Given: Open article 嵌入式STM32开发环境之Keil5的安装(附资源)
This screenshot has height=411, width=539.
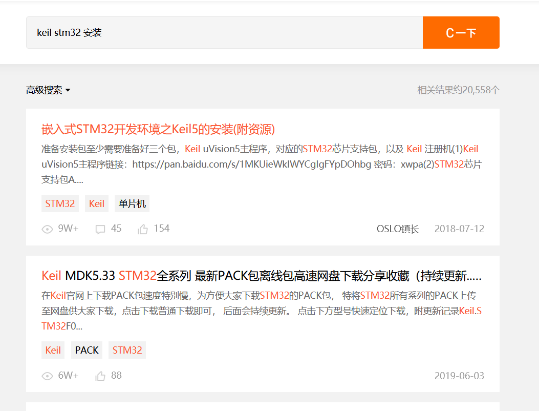Looking at the screenshot, I should point(158,130).
